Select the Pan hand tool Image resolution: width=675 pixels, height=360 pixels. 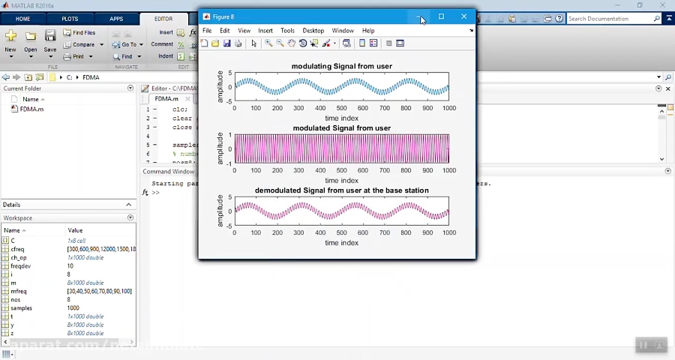coord(292,43)
